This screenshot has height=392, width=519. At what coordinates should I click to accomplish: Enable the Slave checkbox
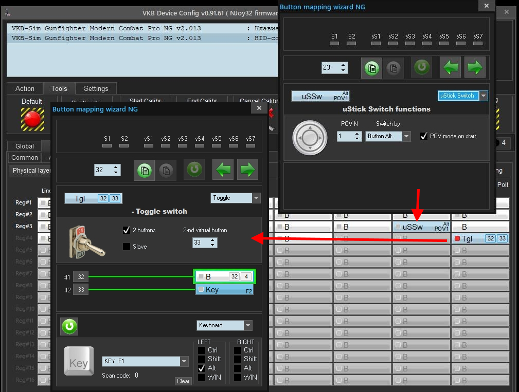tap(127, 247)
